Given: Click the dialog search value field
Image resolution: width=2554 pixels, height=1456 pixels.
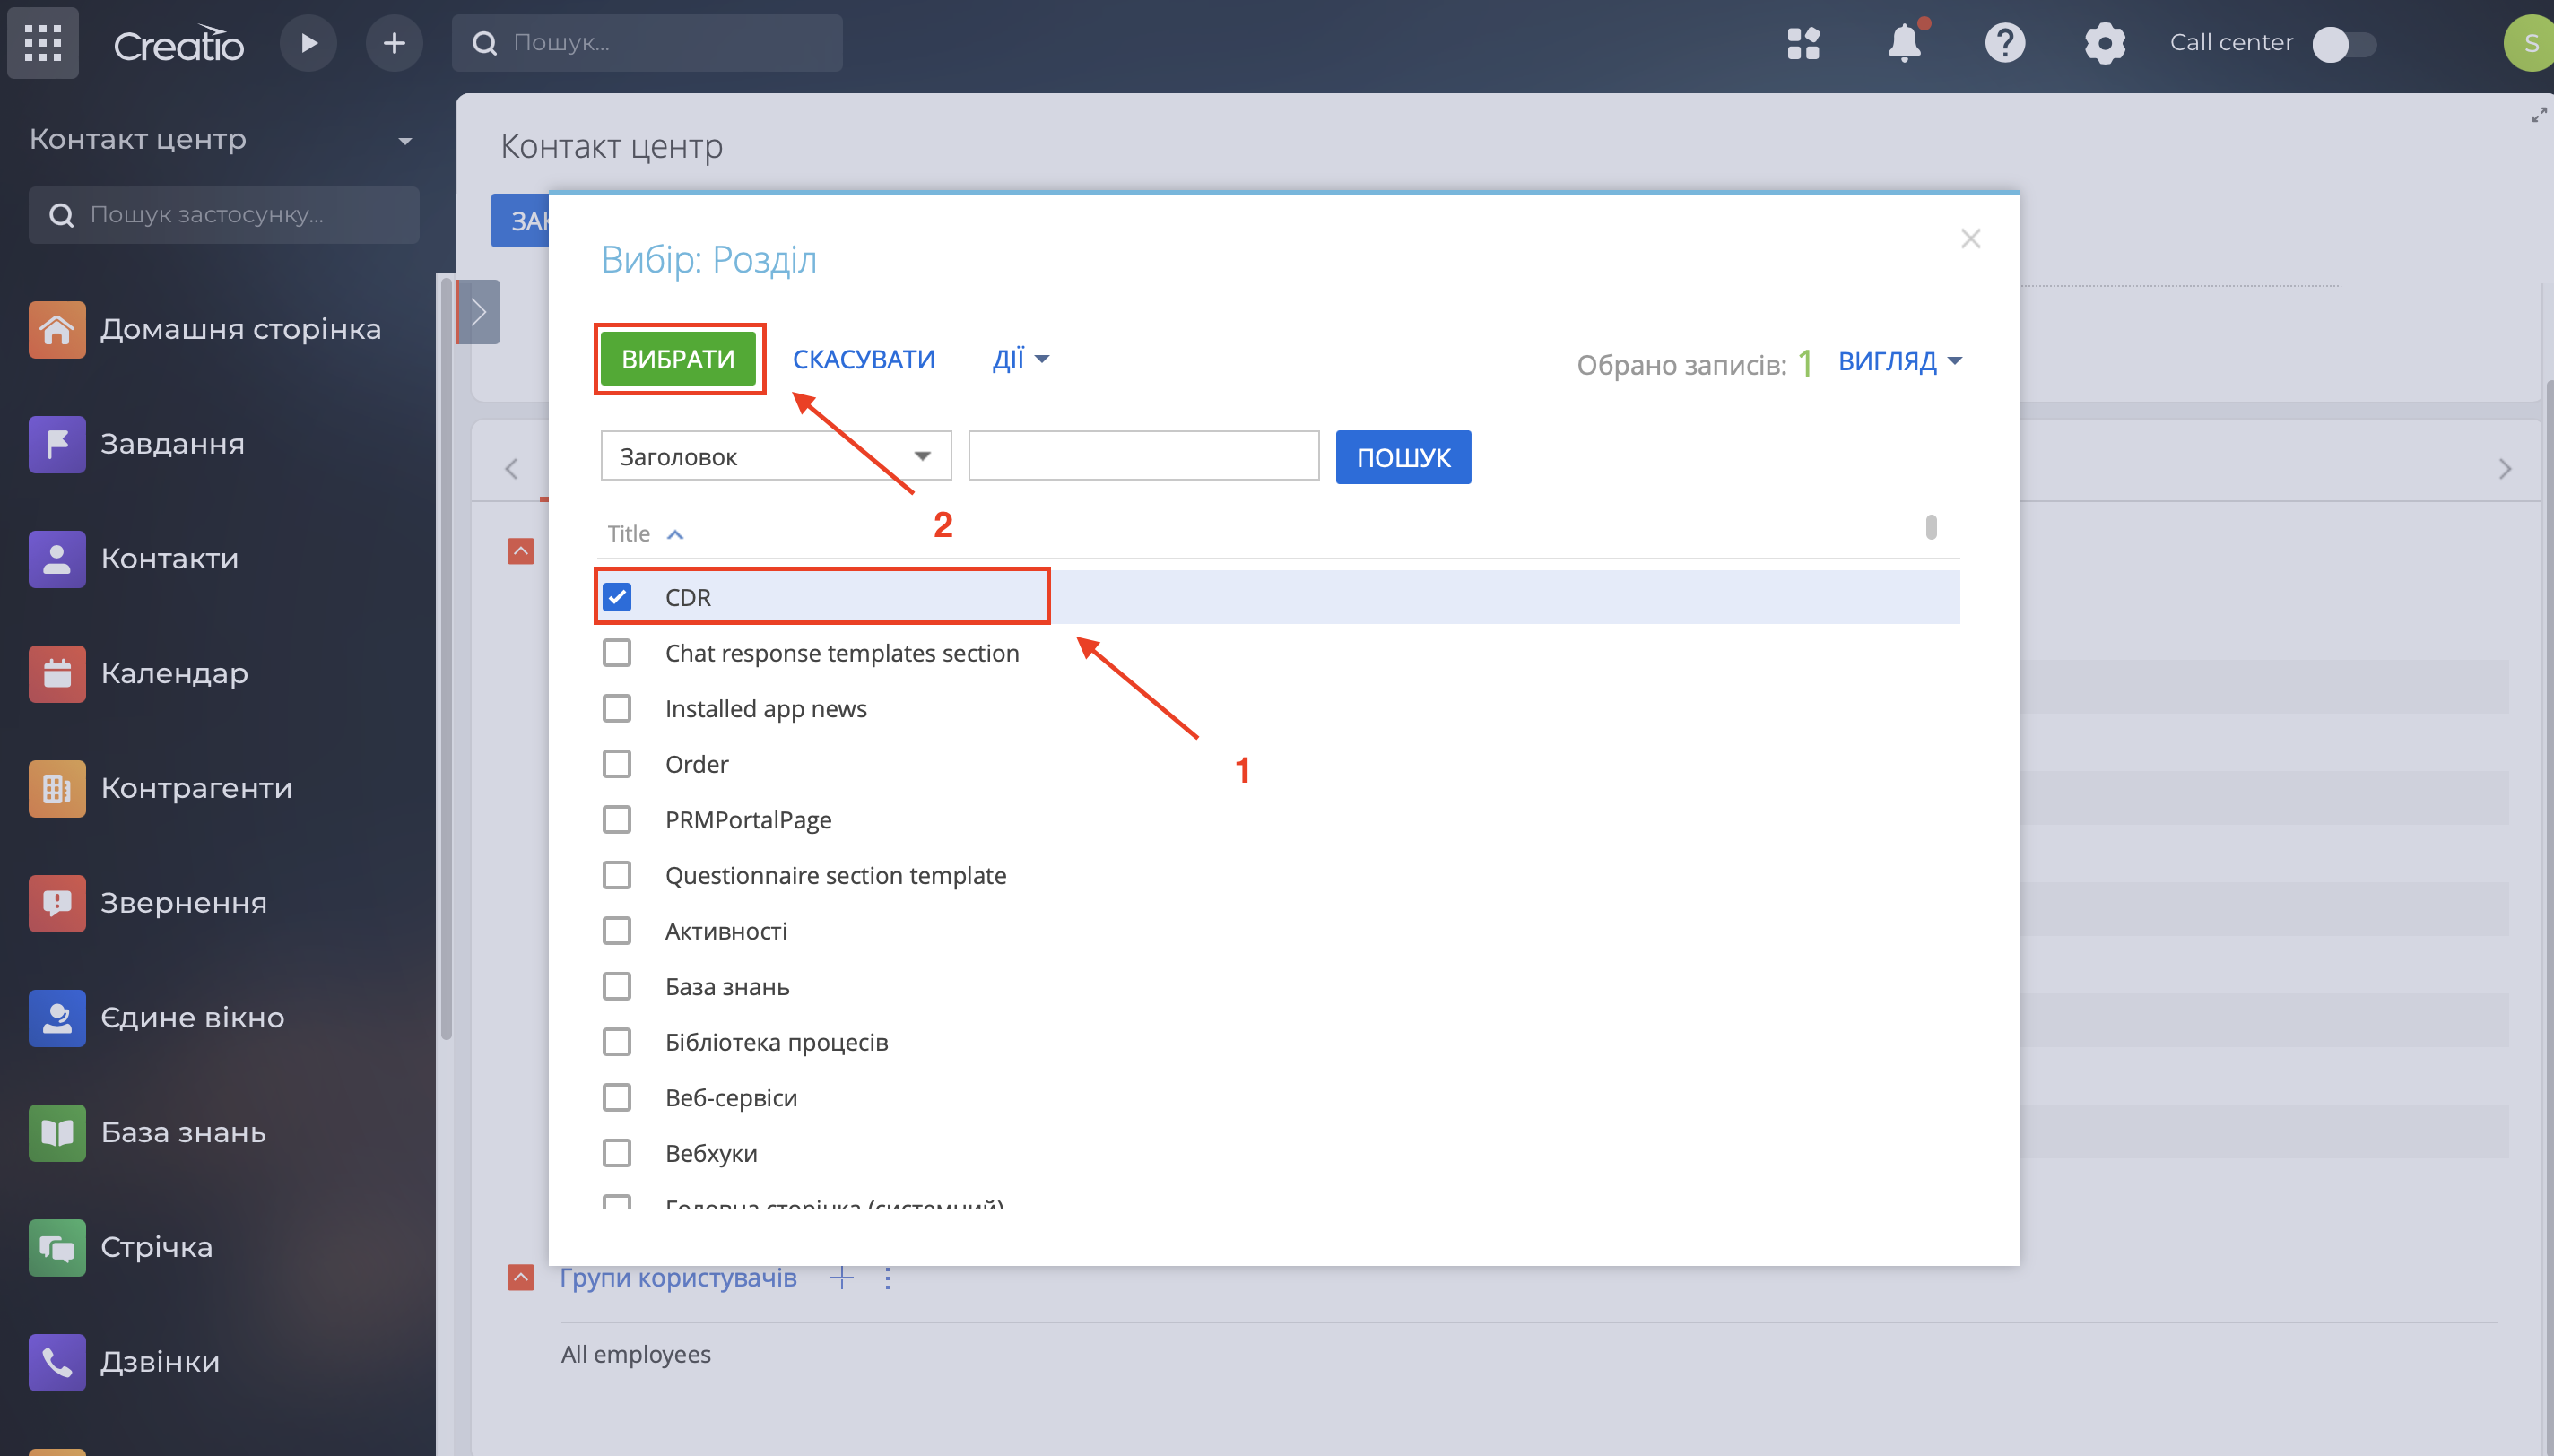Looking at the screenshot, I should [1144, 456].
